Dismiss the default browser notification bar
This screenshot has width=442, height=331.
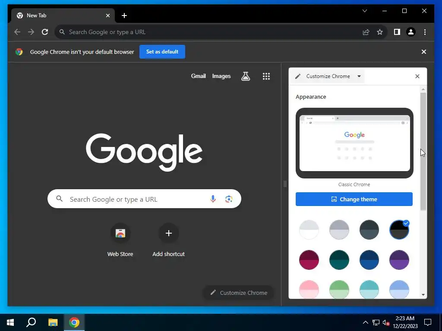[x=423, y=52]
